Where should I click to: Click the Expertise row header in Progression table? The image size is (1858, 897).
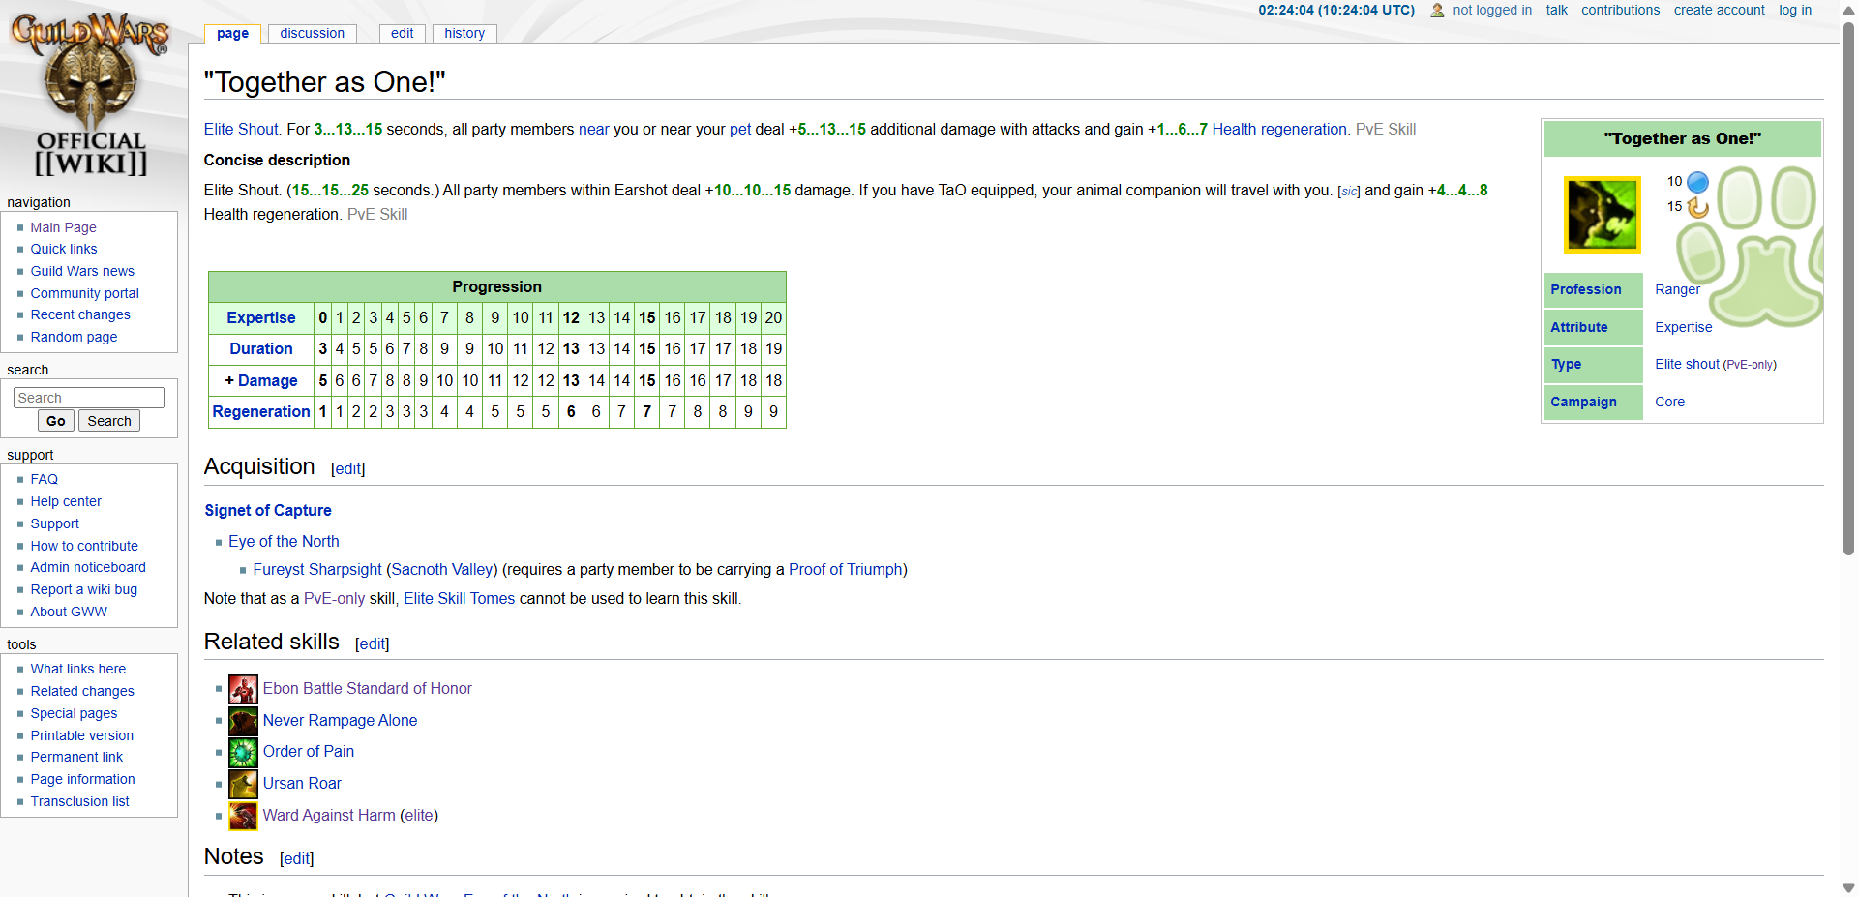coord(261,317)
